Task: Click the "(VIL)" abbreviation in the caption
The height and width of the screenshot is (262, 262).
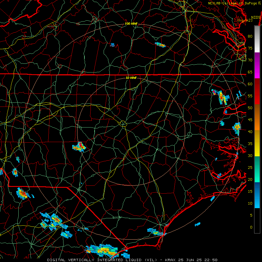Action: pyautogui.click(x=151, y=260)
